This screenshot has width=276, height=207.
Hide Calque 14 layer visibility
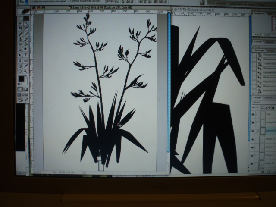[252, 147]
